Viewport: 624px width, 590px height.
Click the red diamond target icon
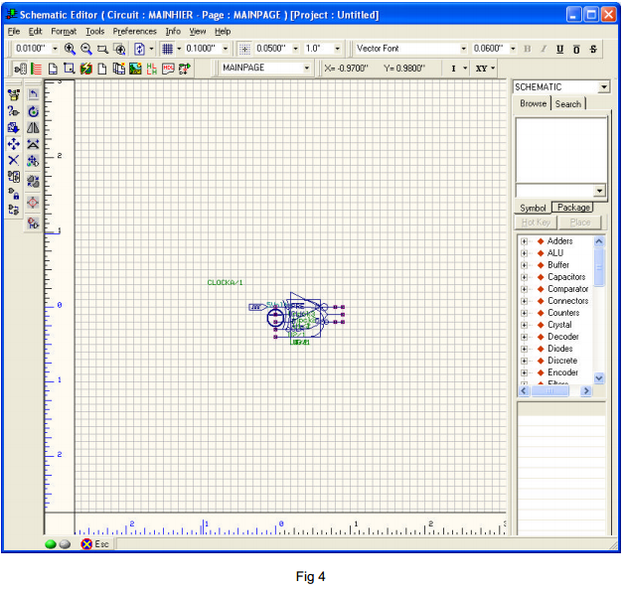pos(33,203)
